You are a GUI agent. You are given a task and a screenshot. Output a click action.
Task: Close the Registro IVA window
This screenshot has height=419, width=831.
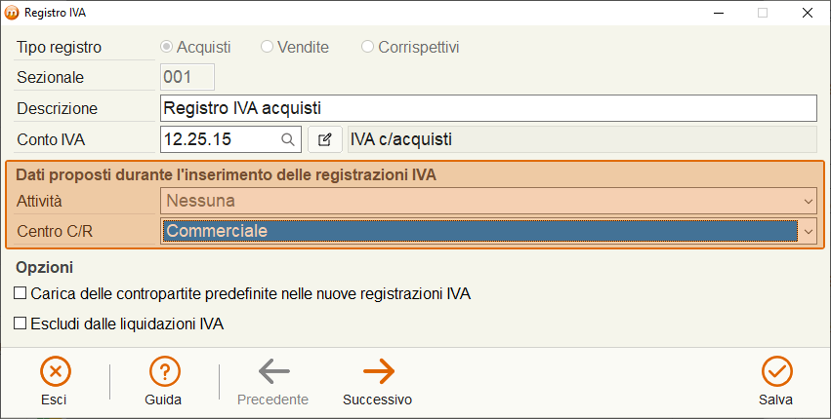(x=808, y=13)
